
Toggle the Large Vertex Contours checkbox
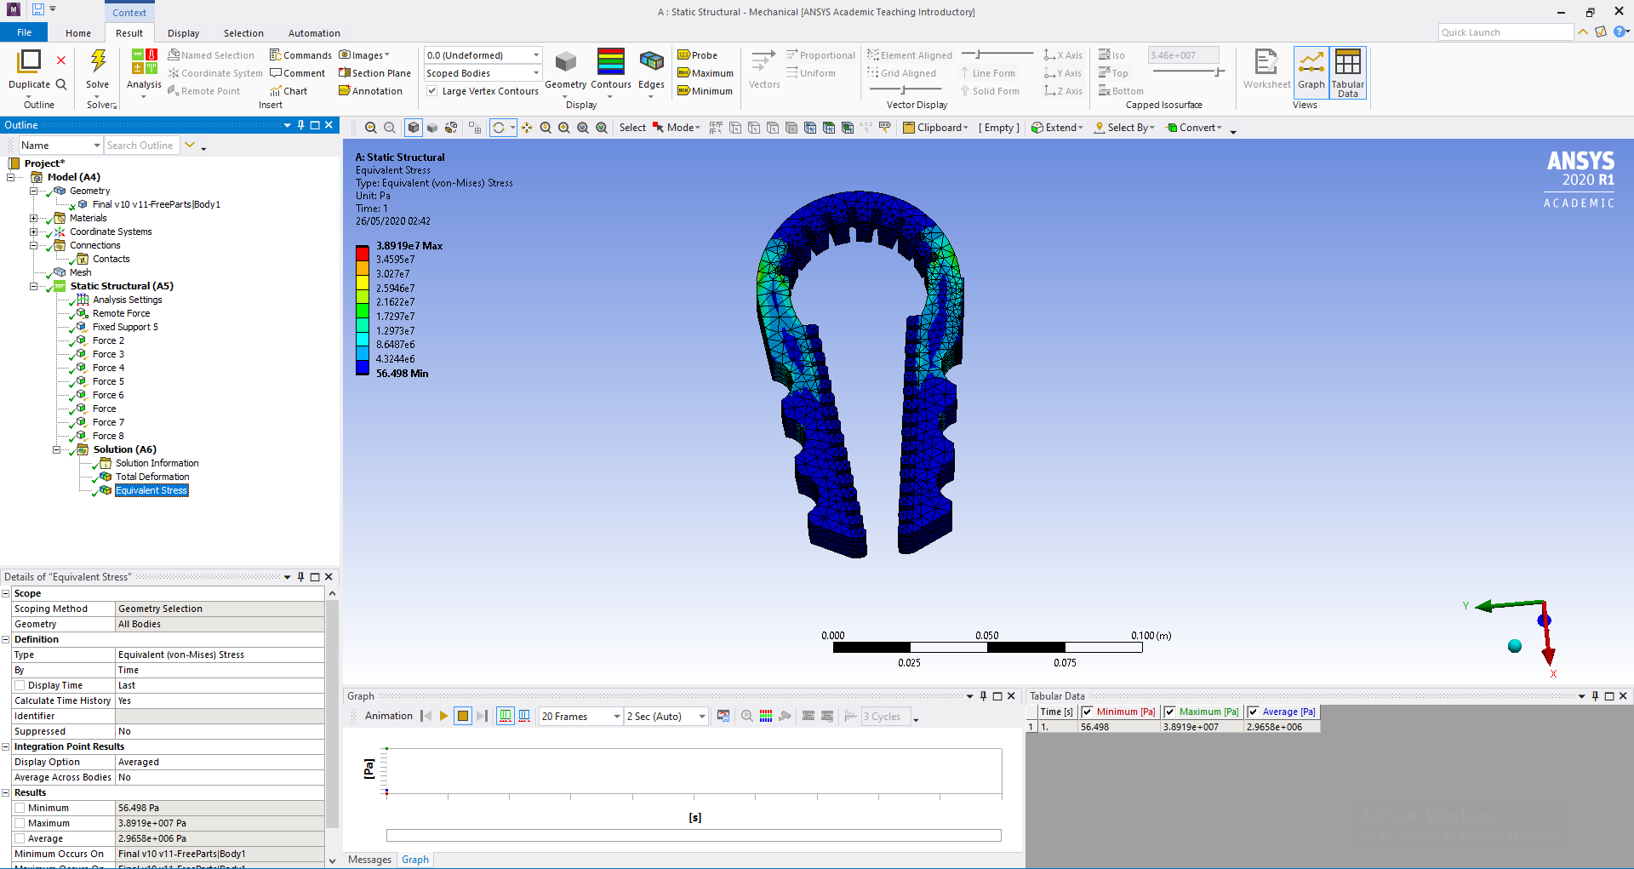coord(432,91)
